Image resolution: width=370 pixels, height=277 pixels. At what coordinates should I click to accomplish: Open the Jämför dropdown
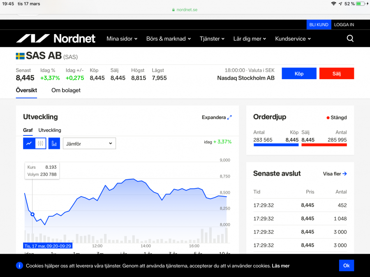tap(89, 143)
